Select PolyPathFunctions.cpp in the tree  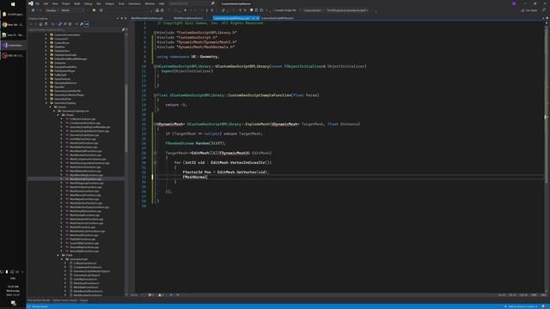[x=82, y=239]
